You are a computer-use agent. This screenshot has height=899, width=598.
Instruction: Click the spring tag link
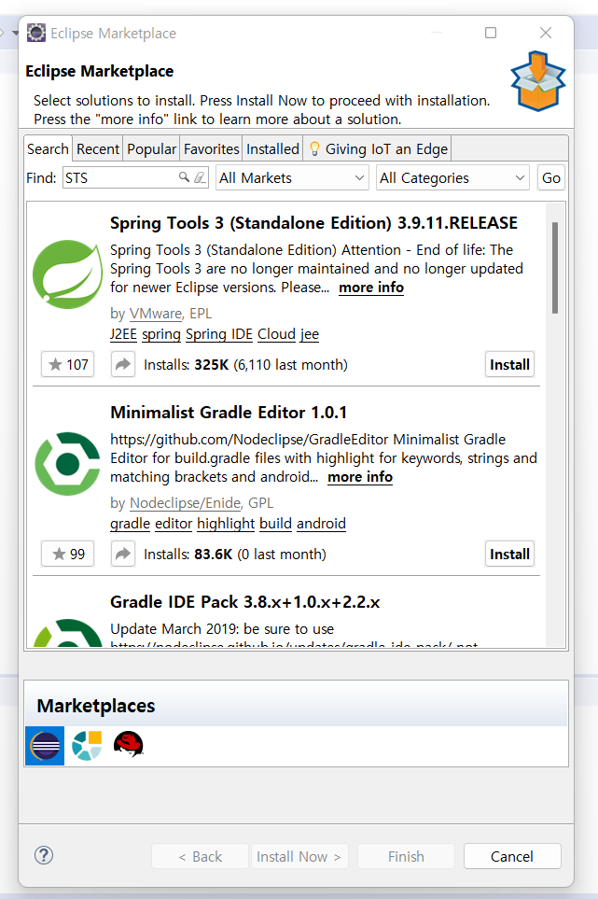[x=161, y=334]
